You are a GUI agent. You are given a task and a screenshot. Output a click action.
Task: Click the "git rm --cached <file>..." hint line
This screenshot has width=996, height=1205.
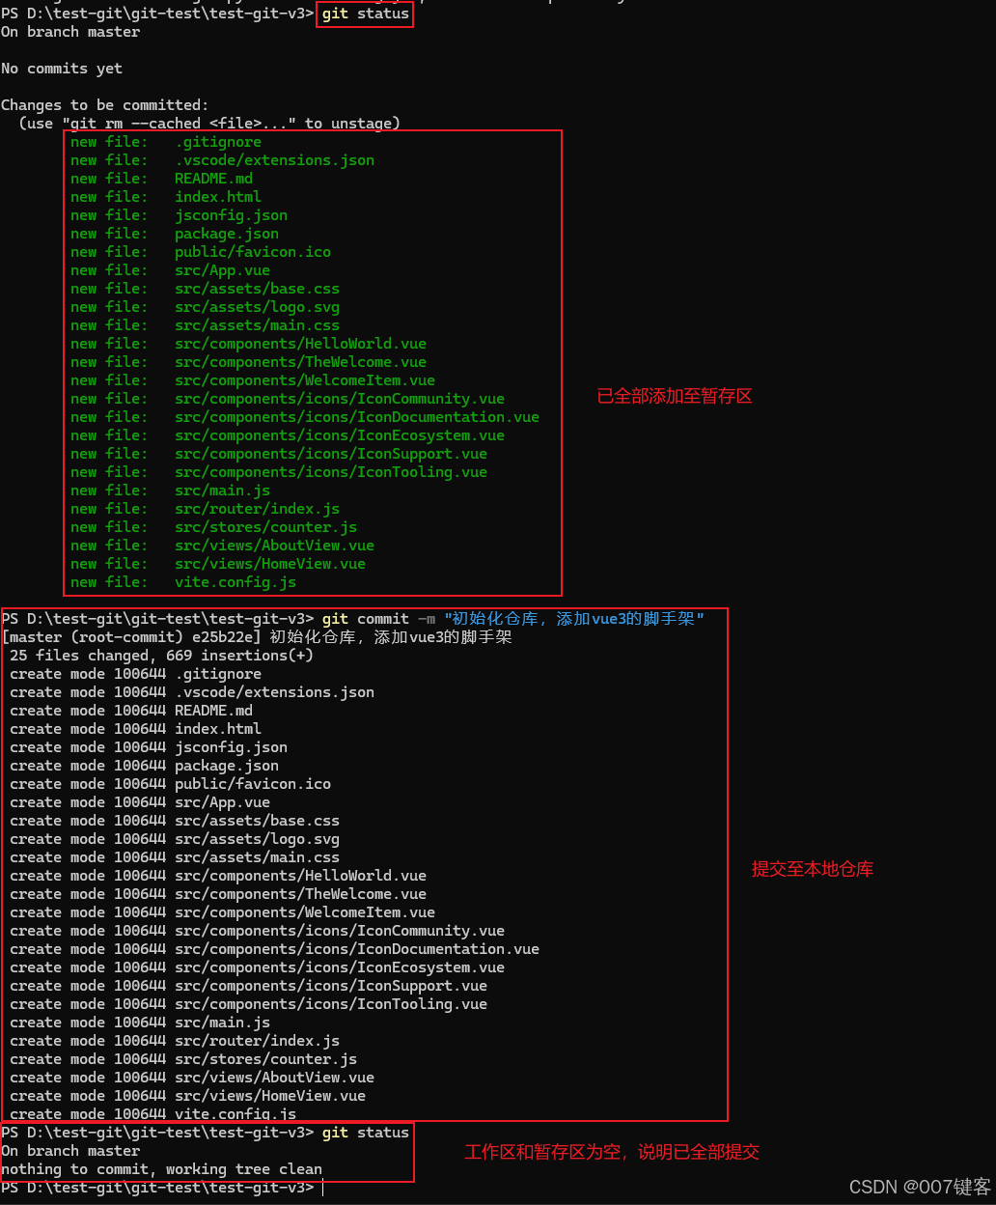click(x=209, y=124)
